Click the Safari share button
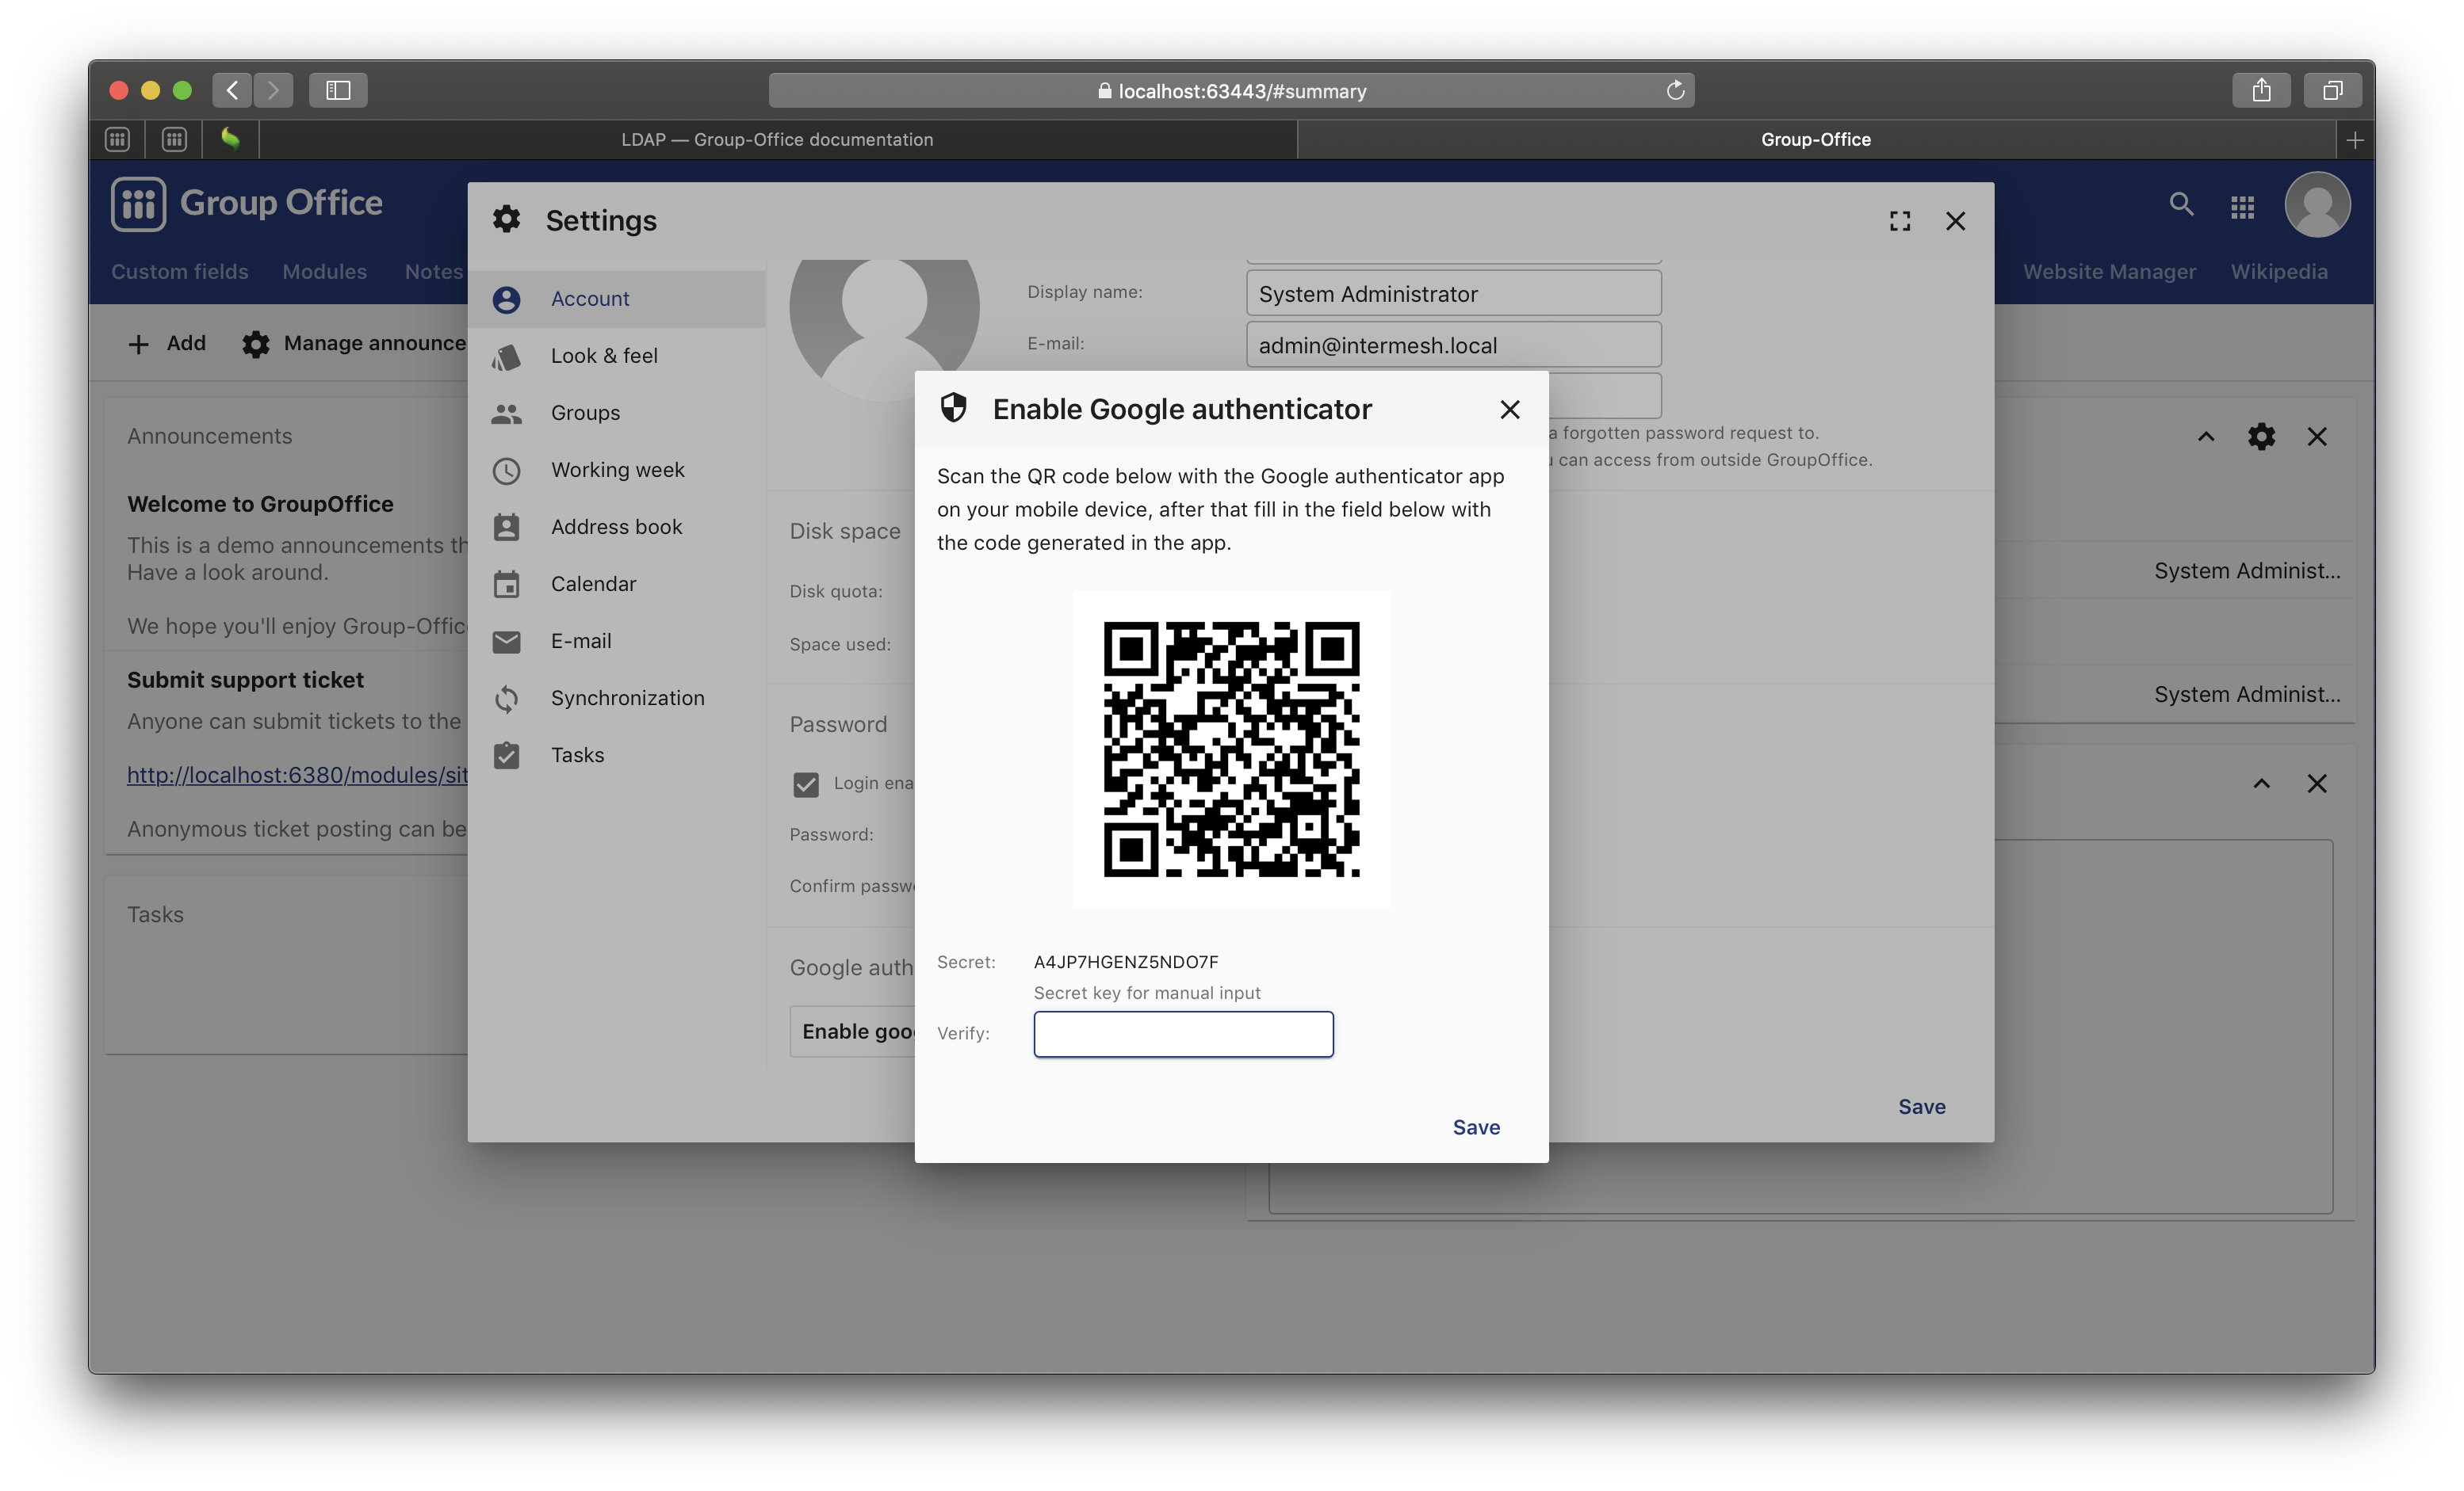This screenshot has height=1491, width=2464. click(x=2261, y=90)
